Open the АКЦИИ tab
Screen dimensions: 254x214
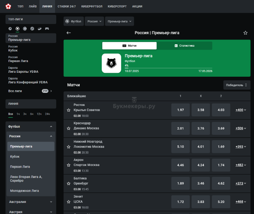pos(137,6)
